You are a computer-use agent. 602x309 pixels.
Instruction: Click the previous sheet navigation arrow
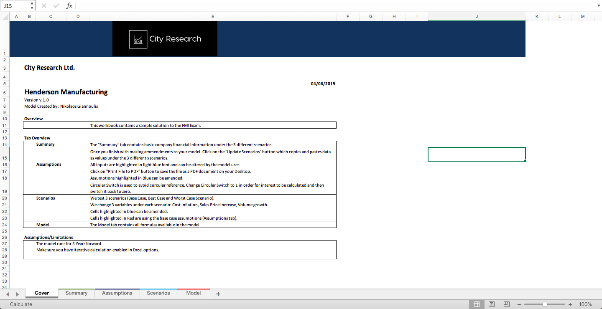[x=8, y=294]
